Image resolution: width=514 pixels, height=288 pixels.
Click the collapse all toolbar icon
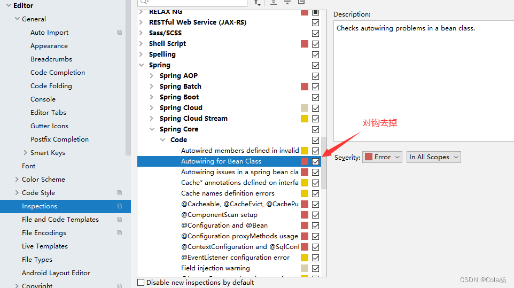coord(287,2)
